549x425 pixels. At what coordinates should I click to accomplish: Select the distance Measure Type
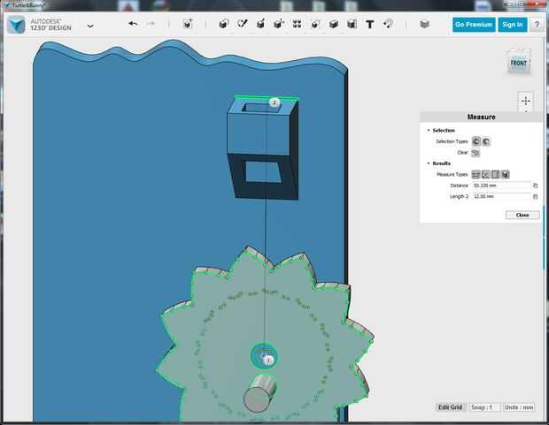[476, 174]
